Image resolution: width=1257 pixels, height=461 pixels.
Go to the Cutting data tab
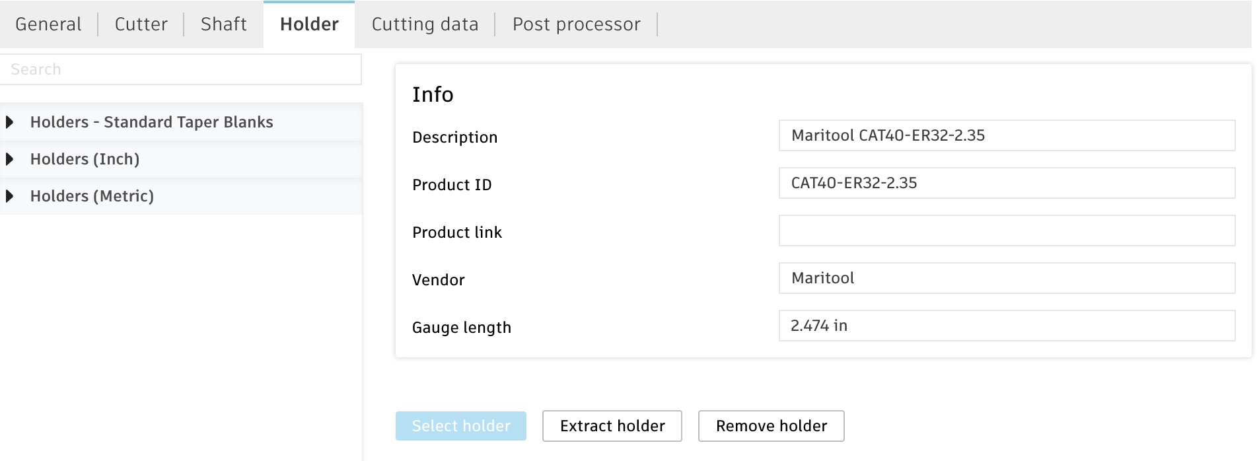(425, 24)
